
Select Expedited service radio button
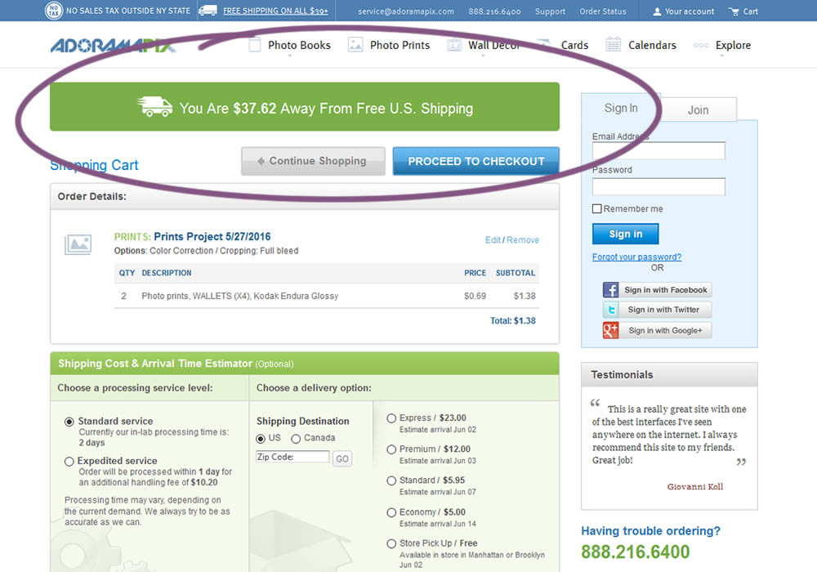[x=69, y=462]
